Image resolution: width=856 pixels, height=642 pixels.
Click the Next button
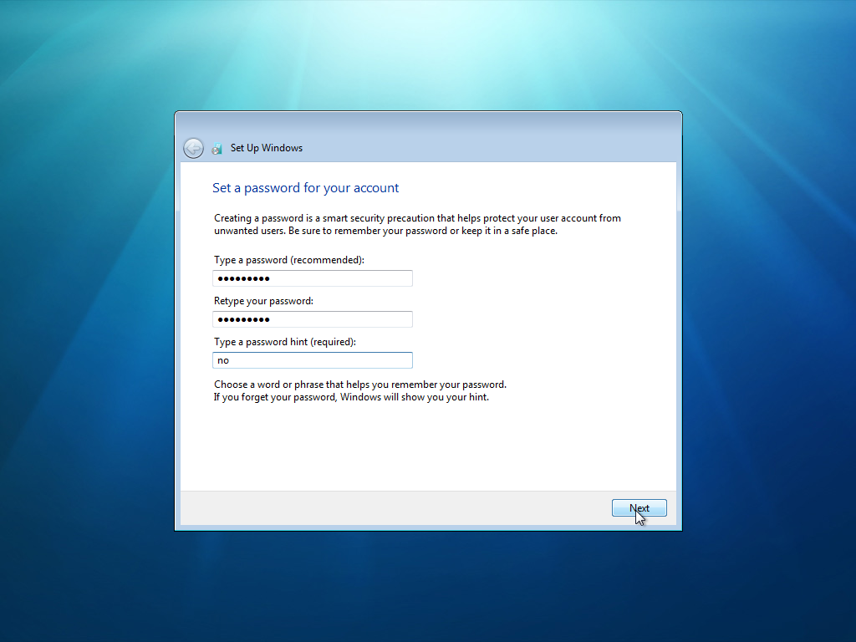[639, 507]
